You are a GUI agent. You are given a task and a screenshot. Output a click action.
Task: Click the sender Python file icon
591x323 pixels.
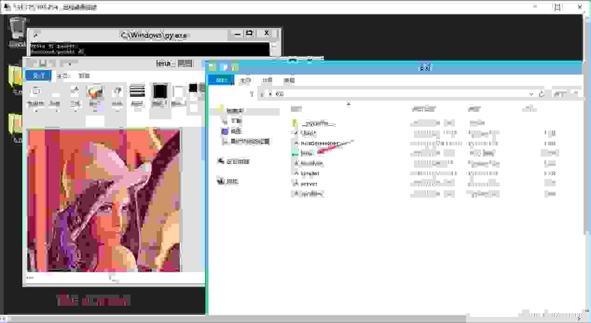[x=295, y=173]
